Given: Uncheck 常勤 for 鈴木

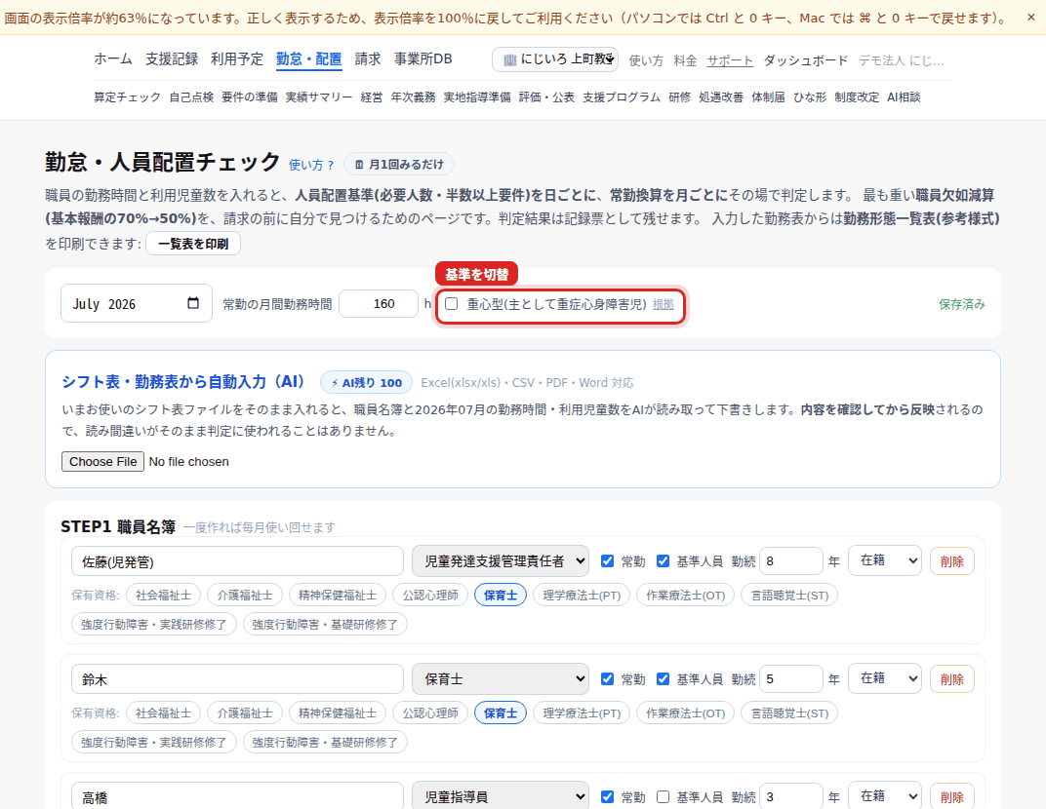Looking at the screenshot, I should pos(607,679).
